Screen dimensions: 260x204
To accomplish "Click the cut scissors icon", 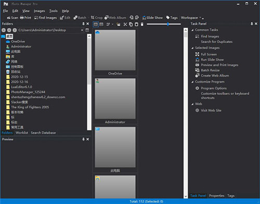I will pos(125,24).
